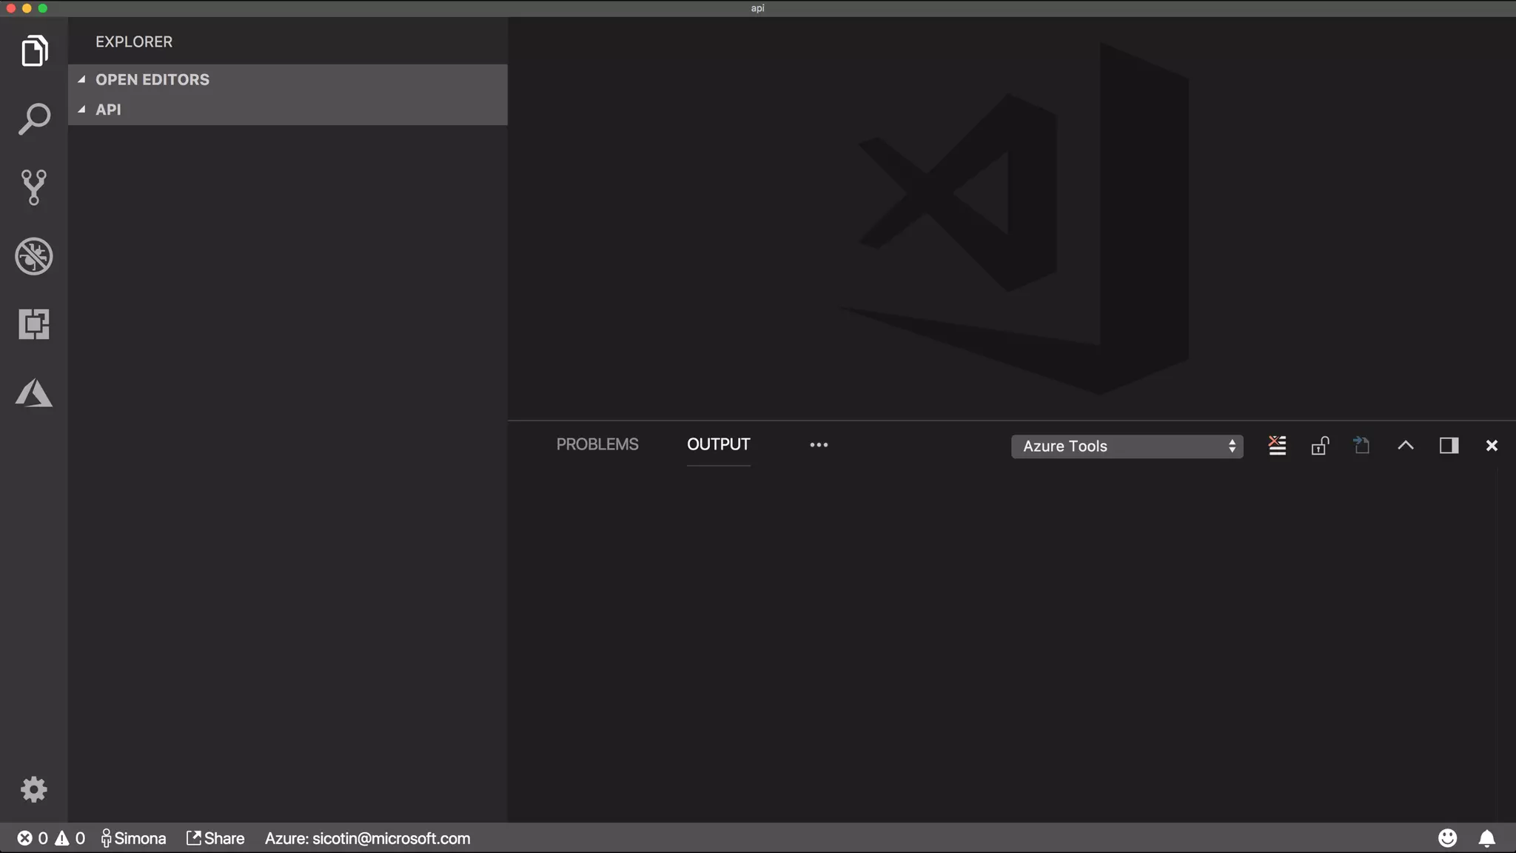This screenshot has width=1516, height=853.
Task: Toggle output scroll lock
Action: (x=1320, y=445)
